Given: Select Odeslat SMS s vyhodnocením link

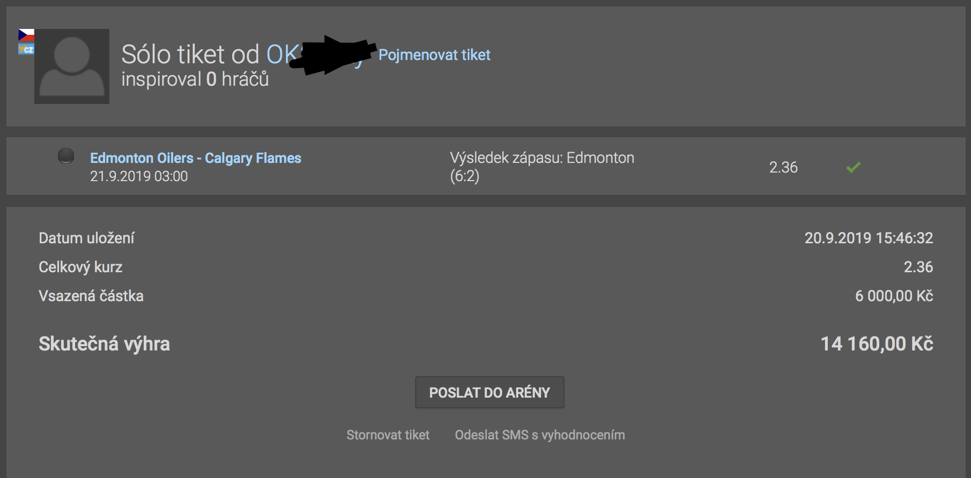Looking at the screenshot, I should pyautogui.click(x=540, y=435).
